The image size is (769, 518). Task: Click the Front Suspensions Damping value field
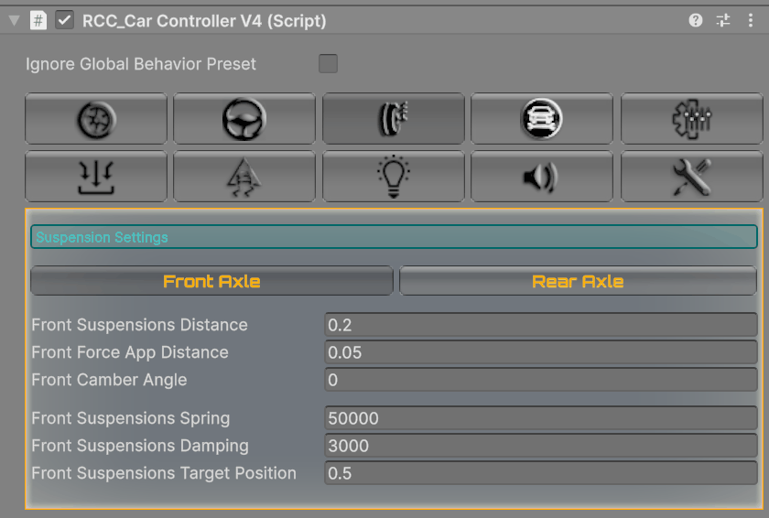click(541, 446)
